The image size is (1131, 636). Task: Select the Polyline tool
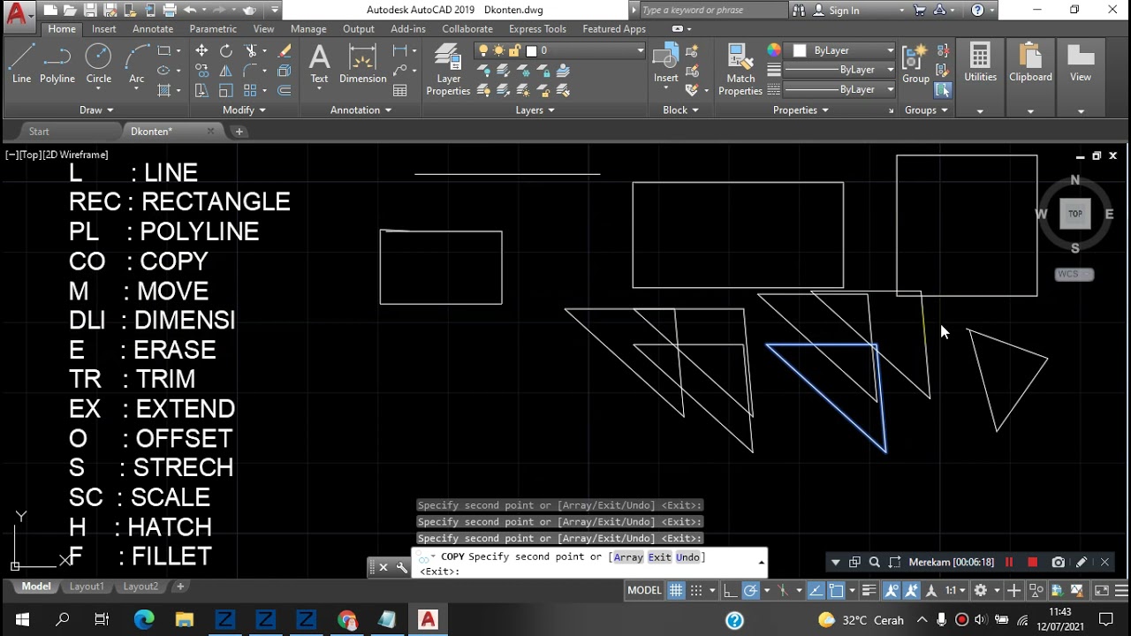tap(57, 64)
